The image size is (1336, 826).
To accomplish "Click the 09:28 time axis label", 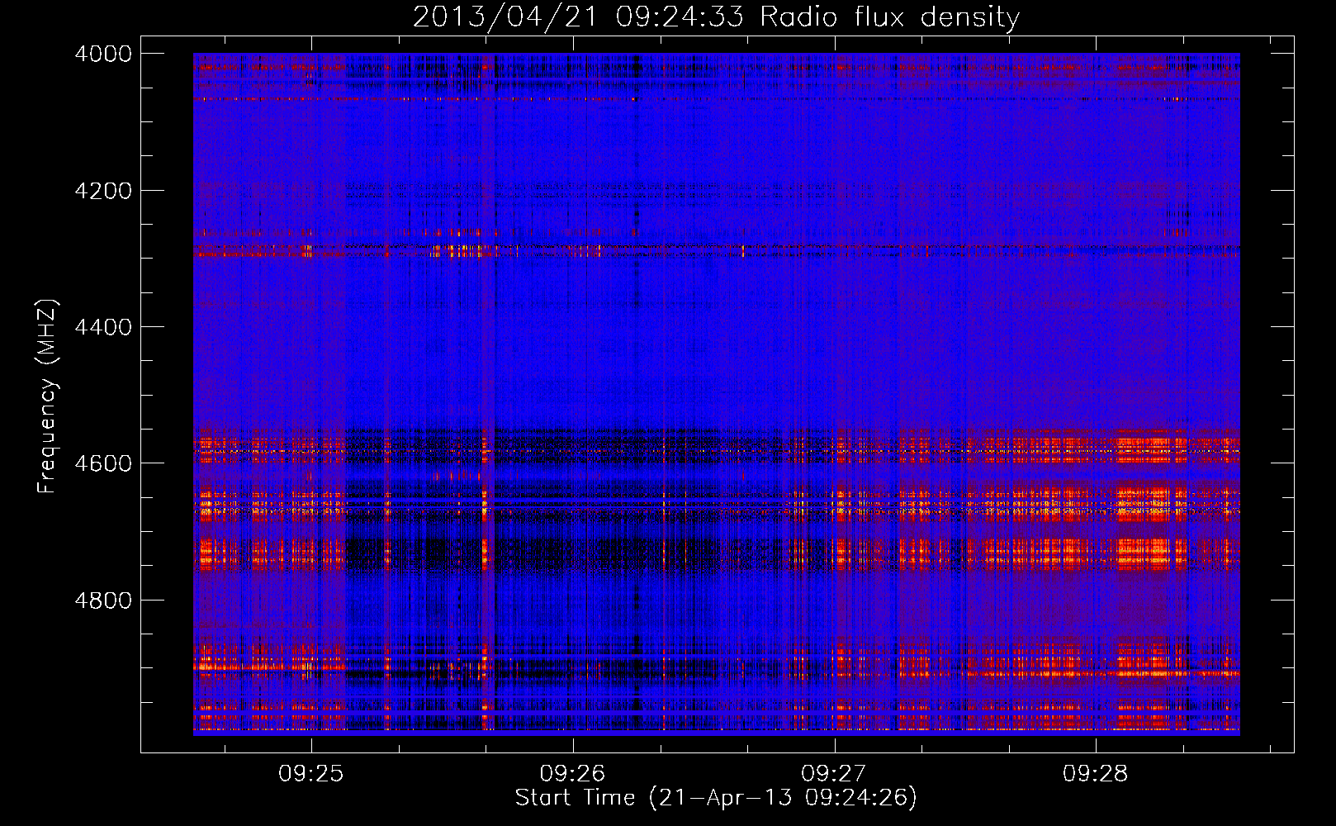I will [1095, 774].
